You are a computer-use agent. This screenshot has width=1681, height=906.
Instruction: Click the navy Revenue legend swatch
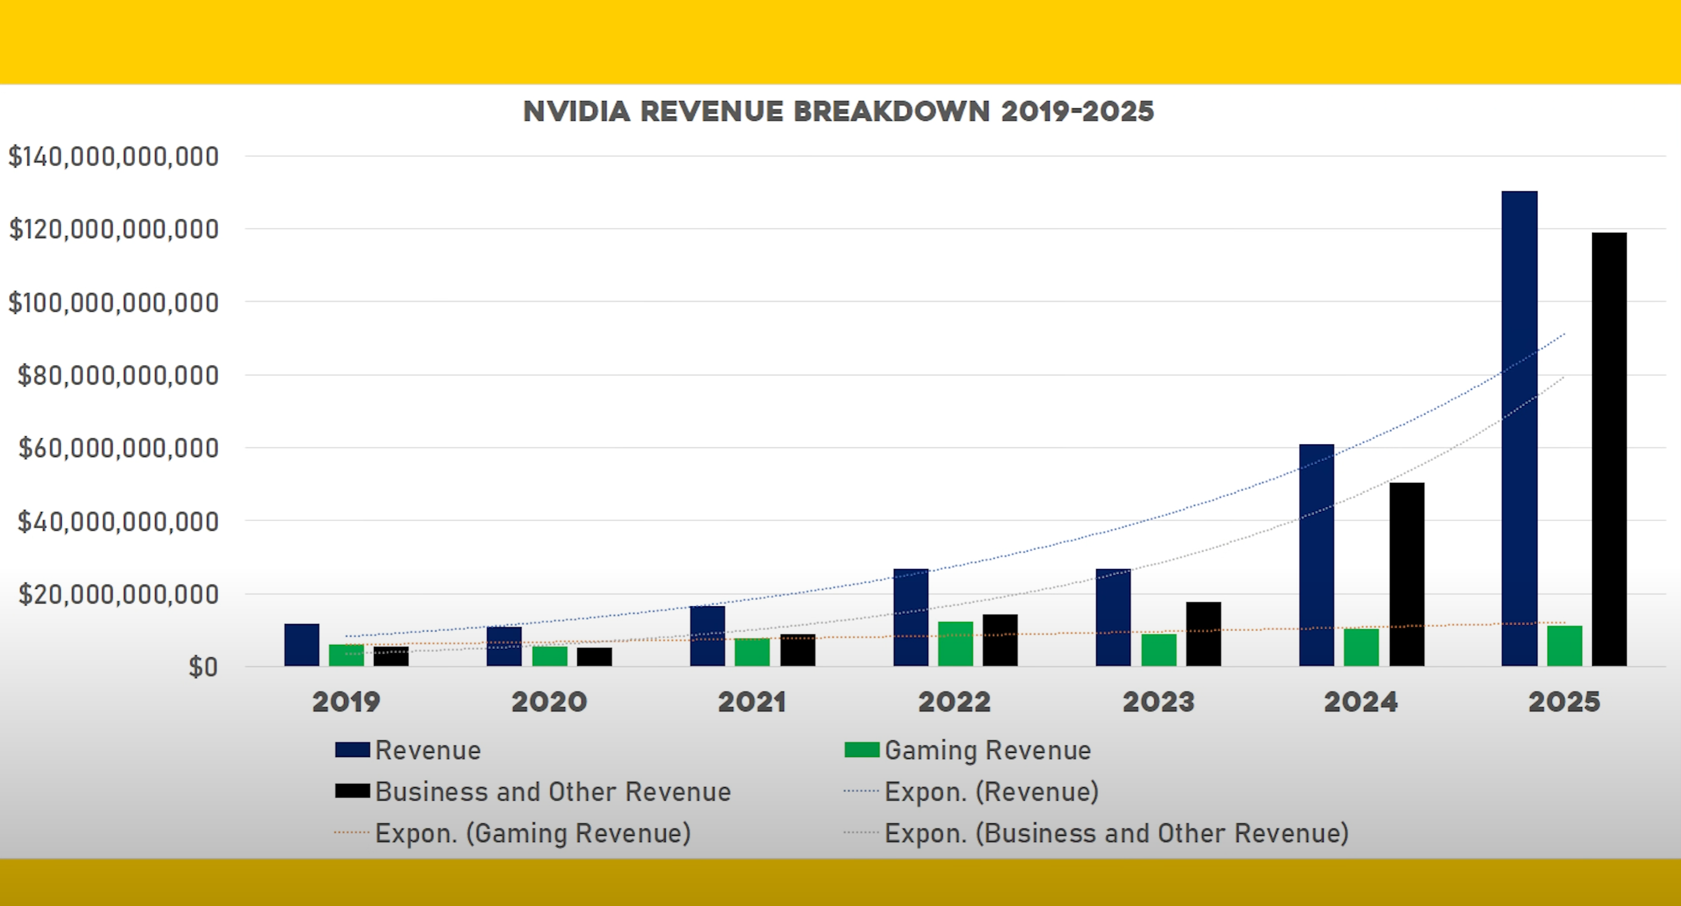pos(352,750)
